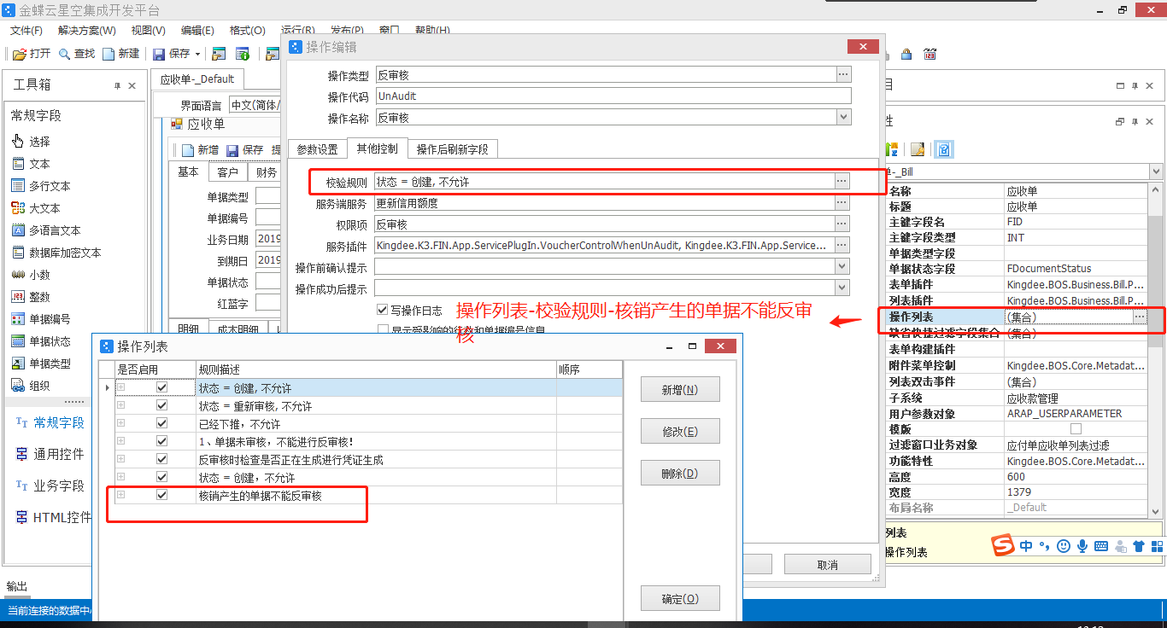The width and height of the screenshot is (1167, 628).
Task: Click the 新增(N) button
Action: [x=680, y=389]
